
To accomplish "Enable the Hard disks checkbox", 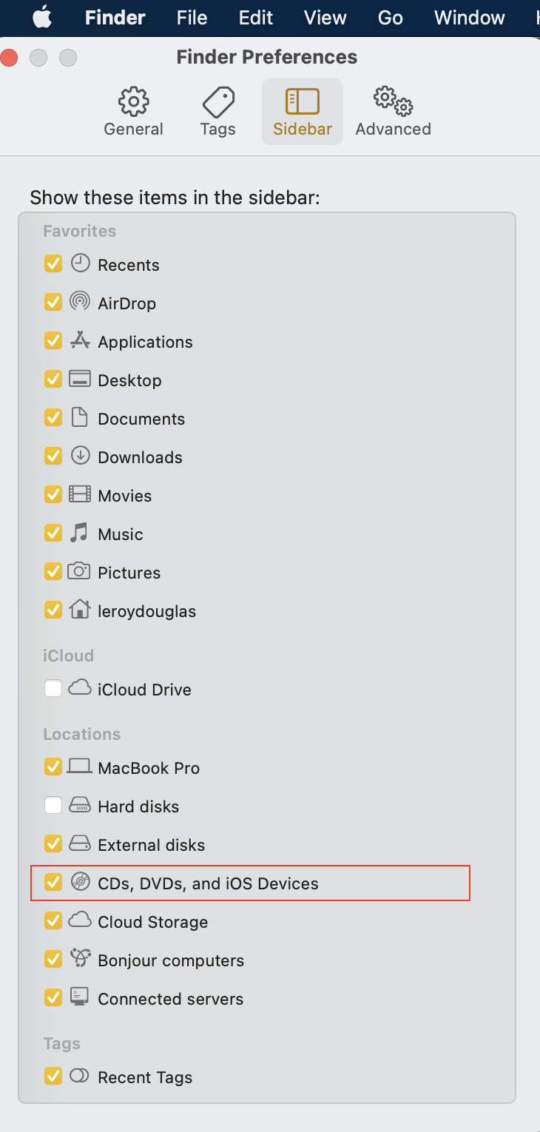I will tap(53, 806).
